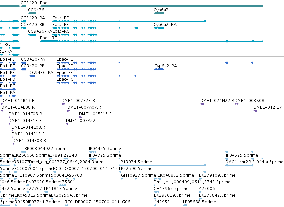The height and width of the screenshot is (207, 284).
Task: Select the Epac-RE transcript label
Action: click(x=48, y=38)
